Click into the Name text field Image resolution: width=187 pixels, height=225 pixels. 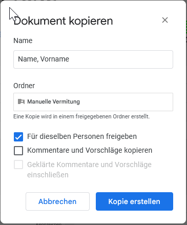pos(93,59)
